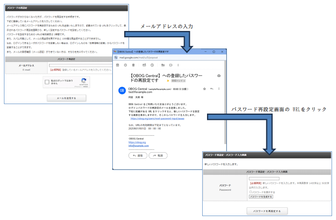
Task: Click the 2025年01月01日 expiry date text
Action: pos(137,129)
